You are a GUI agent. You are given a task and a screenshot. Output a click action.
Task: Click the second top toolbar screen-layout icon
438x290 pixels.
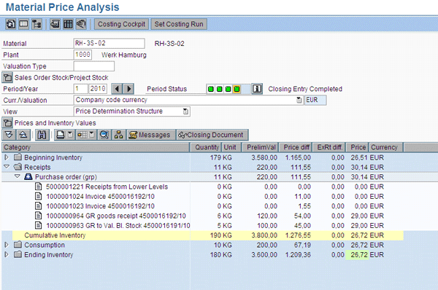(24, 24)
